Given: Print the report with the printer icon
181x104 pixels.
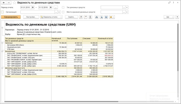Looking at the screenshot, I should click(x=96, y=17).
